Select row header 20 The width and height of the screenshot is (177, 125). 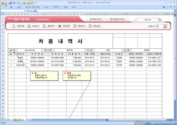click(x=3, y=88)
